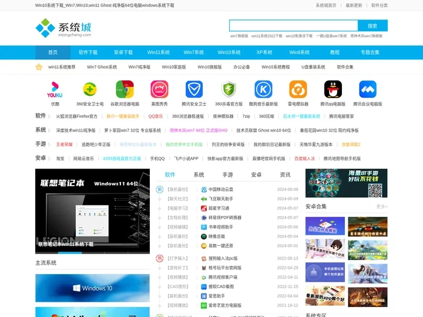Click the 更多> link beside 安卓合集
The width and height of the screenshot is (423, 317).
pos(382,207)
